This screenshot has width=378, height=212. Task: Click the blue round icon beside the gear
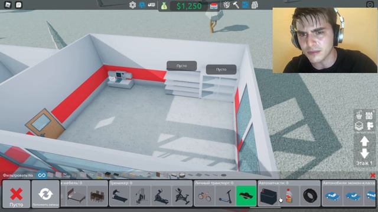point(142,5)
